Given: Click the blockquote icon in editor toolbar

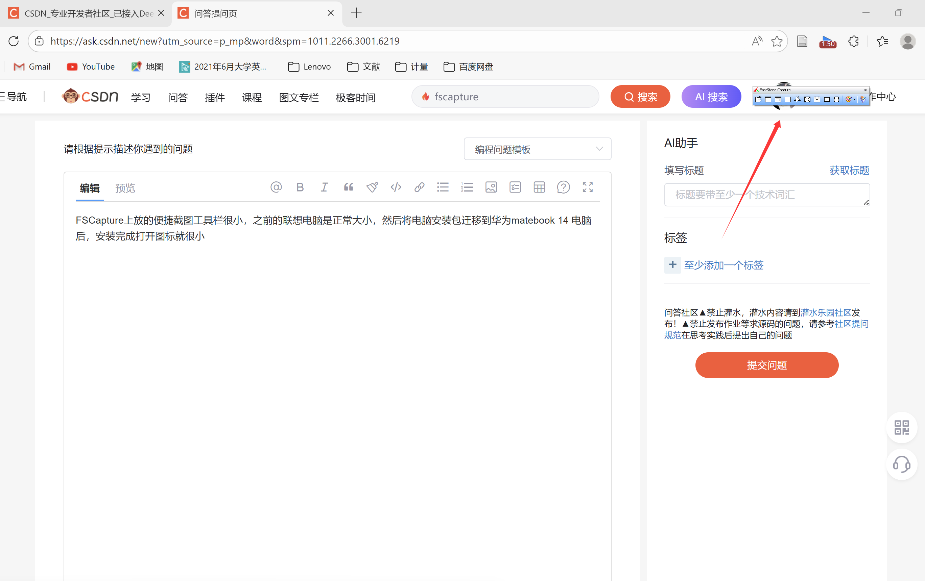Looking at the screenshot, I should tap(348, 187).
